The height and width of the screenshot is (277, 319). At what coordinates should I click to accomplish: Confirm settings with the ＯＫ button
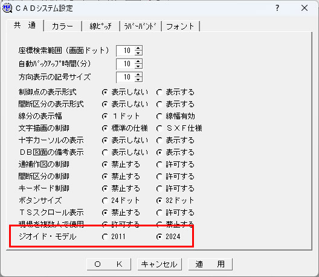[109, 264]
